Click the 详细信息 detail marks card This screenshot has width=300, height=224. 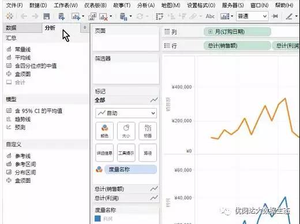pyautogui.click(x=104, y=152)
